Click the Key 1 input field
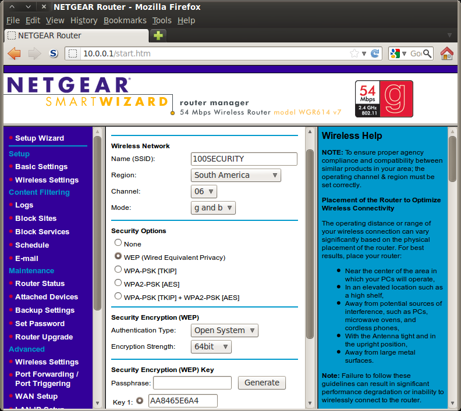 pos(183,401)
